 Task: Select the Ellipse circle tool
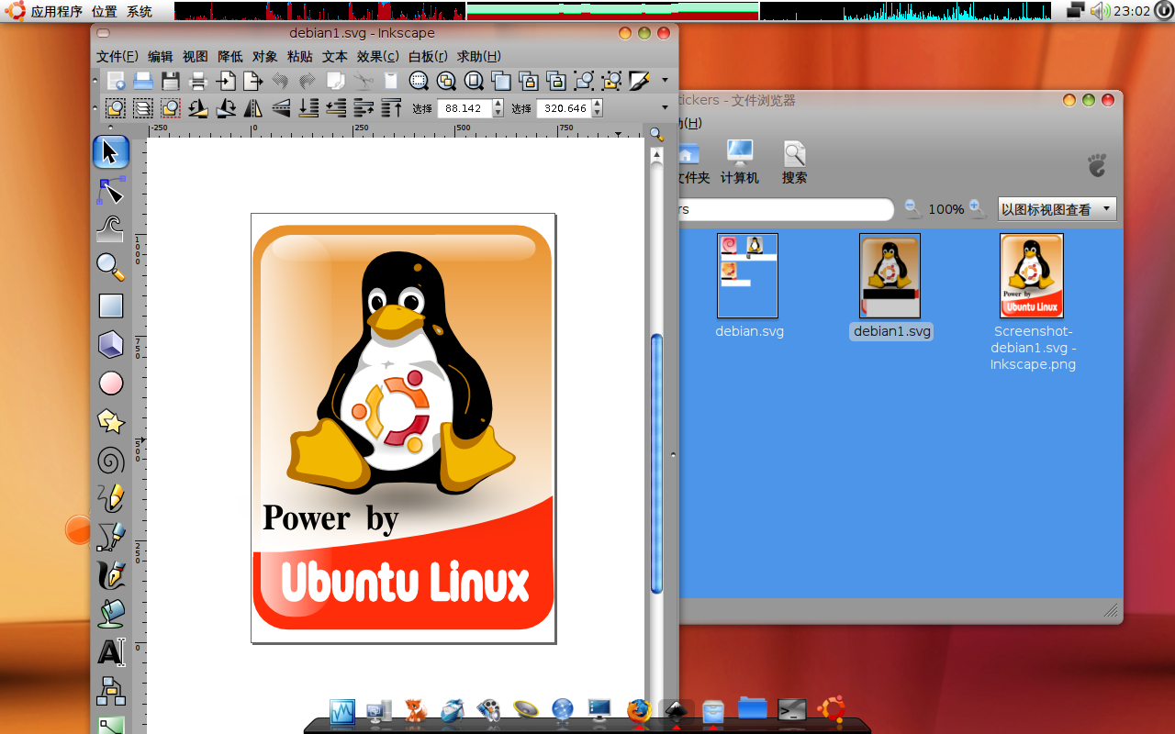tap(111, 383)
